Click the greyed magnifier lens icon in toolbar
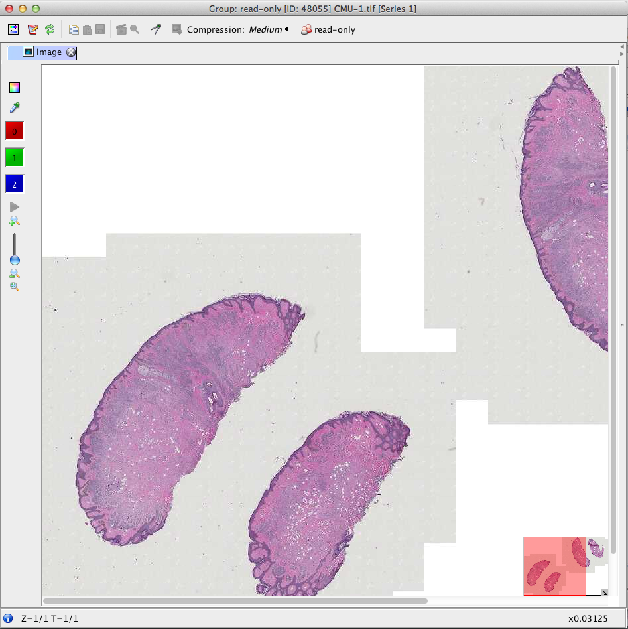 (135, 29)
